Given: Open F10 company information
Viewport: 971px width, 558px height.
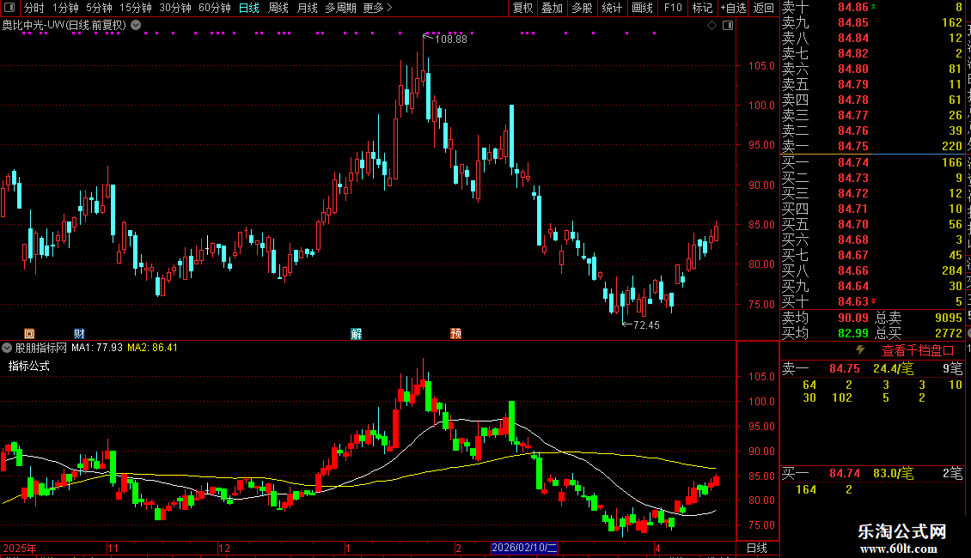Looking at the screenshot, I should click(x=673, y=8).
